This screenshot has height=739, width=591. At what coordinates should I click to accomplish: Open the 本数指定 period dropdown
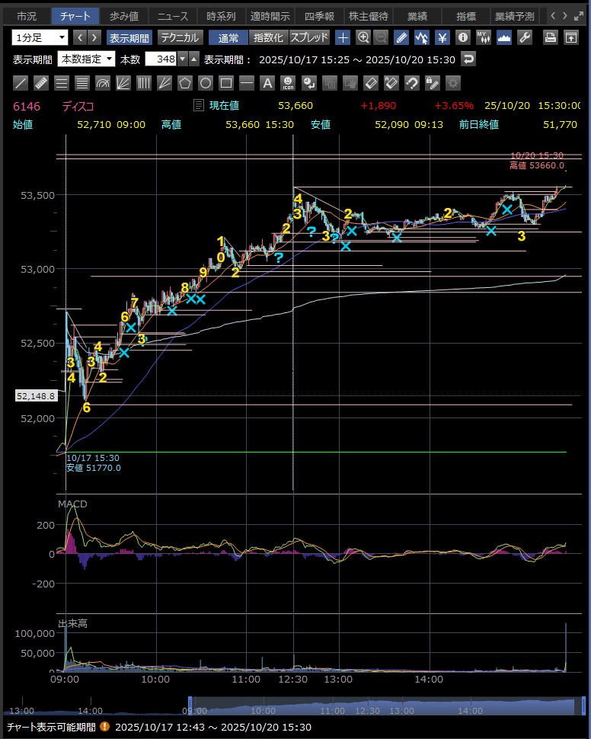coord(86,59)
